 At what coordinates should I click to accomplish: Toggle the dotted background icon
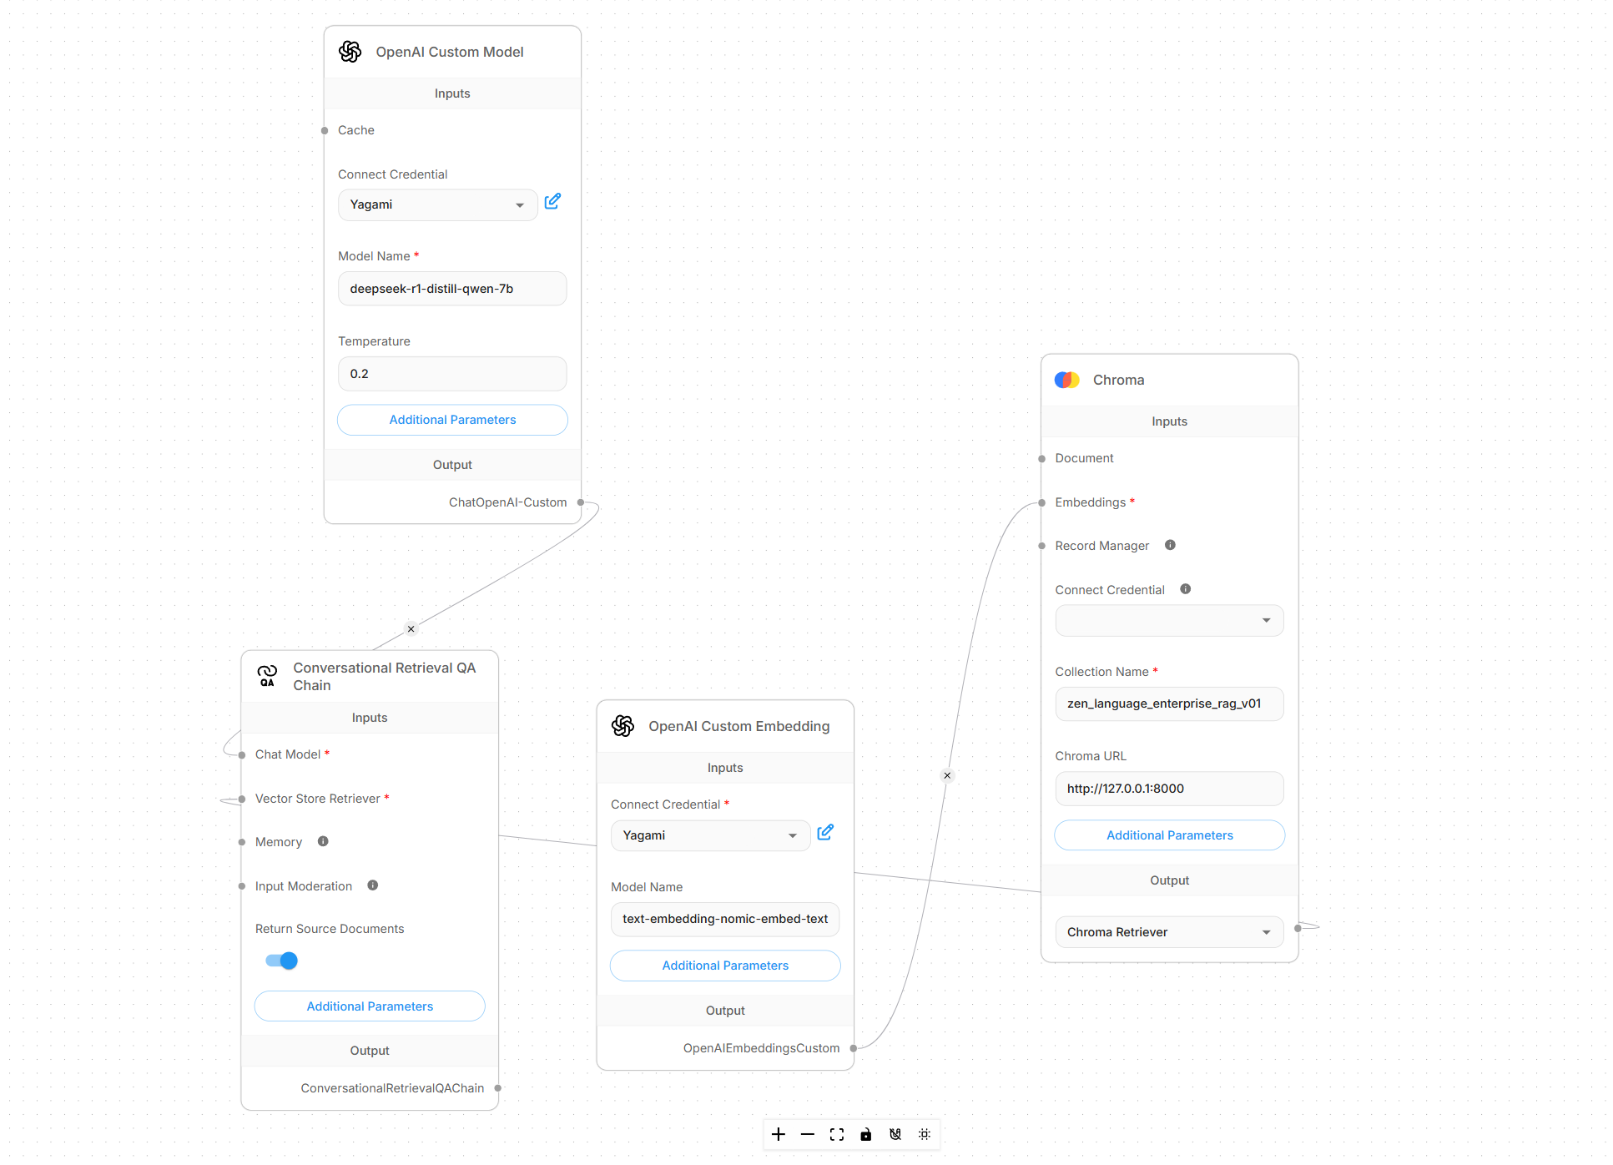pyautogui.click(x=925, y=1134)
